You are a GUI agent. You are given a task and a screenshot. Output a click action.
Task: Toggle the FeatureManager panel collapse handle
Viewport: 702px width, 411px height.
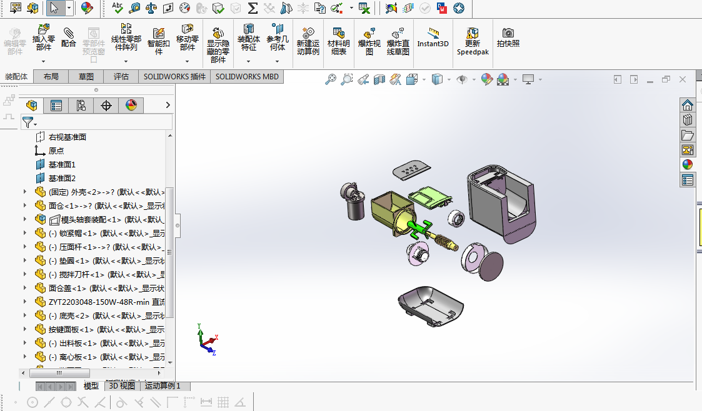178,225
